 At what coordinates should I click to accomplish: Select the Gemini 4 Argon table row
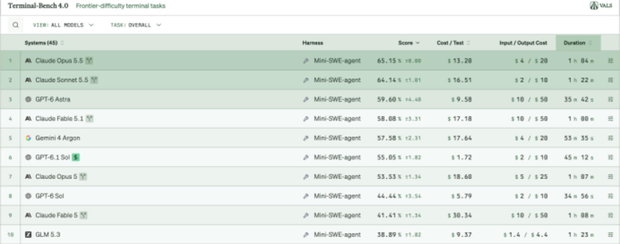coord(310,138)
